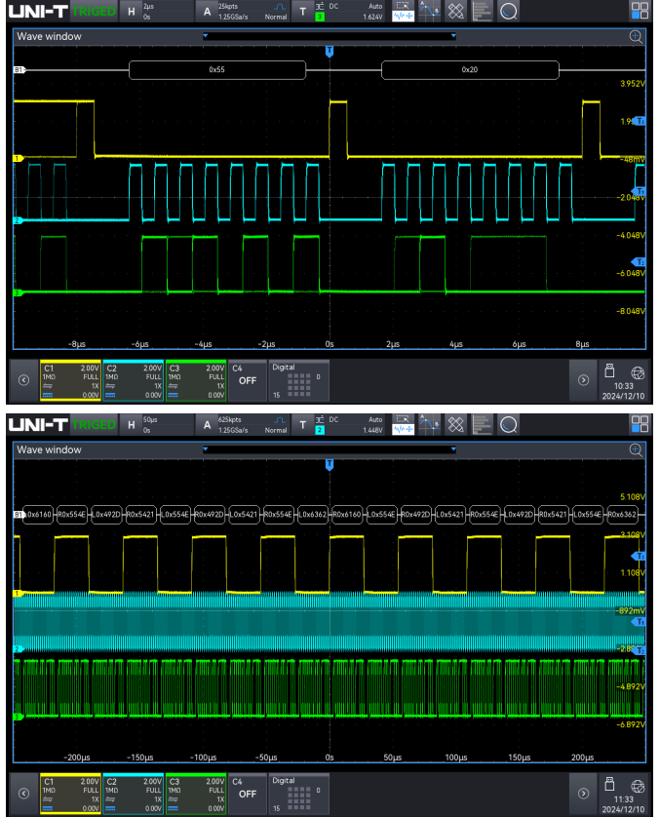Open the waveform measure icon right of 1.624V
This screenshot has width=660, height=817.
point(401,12)
